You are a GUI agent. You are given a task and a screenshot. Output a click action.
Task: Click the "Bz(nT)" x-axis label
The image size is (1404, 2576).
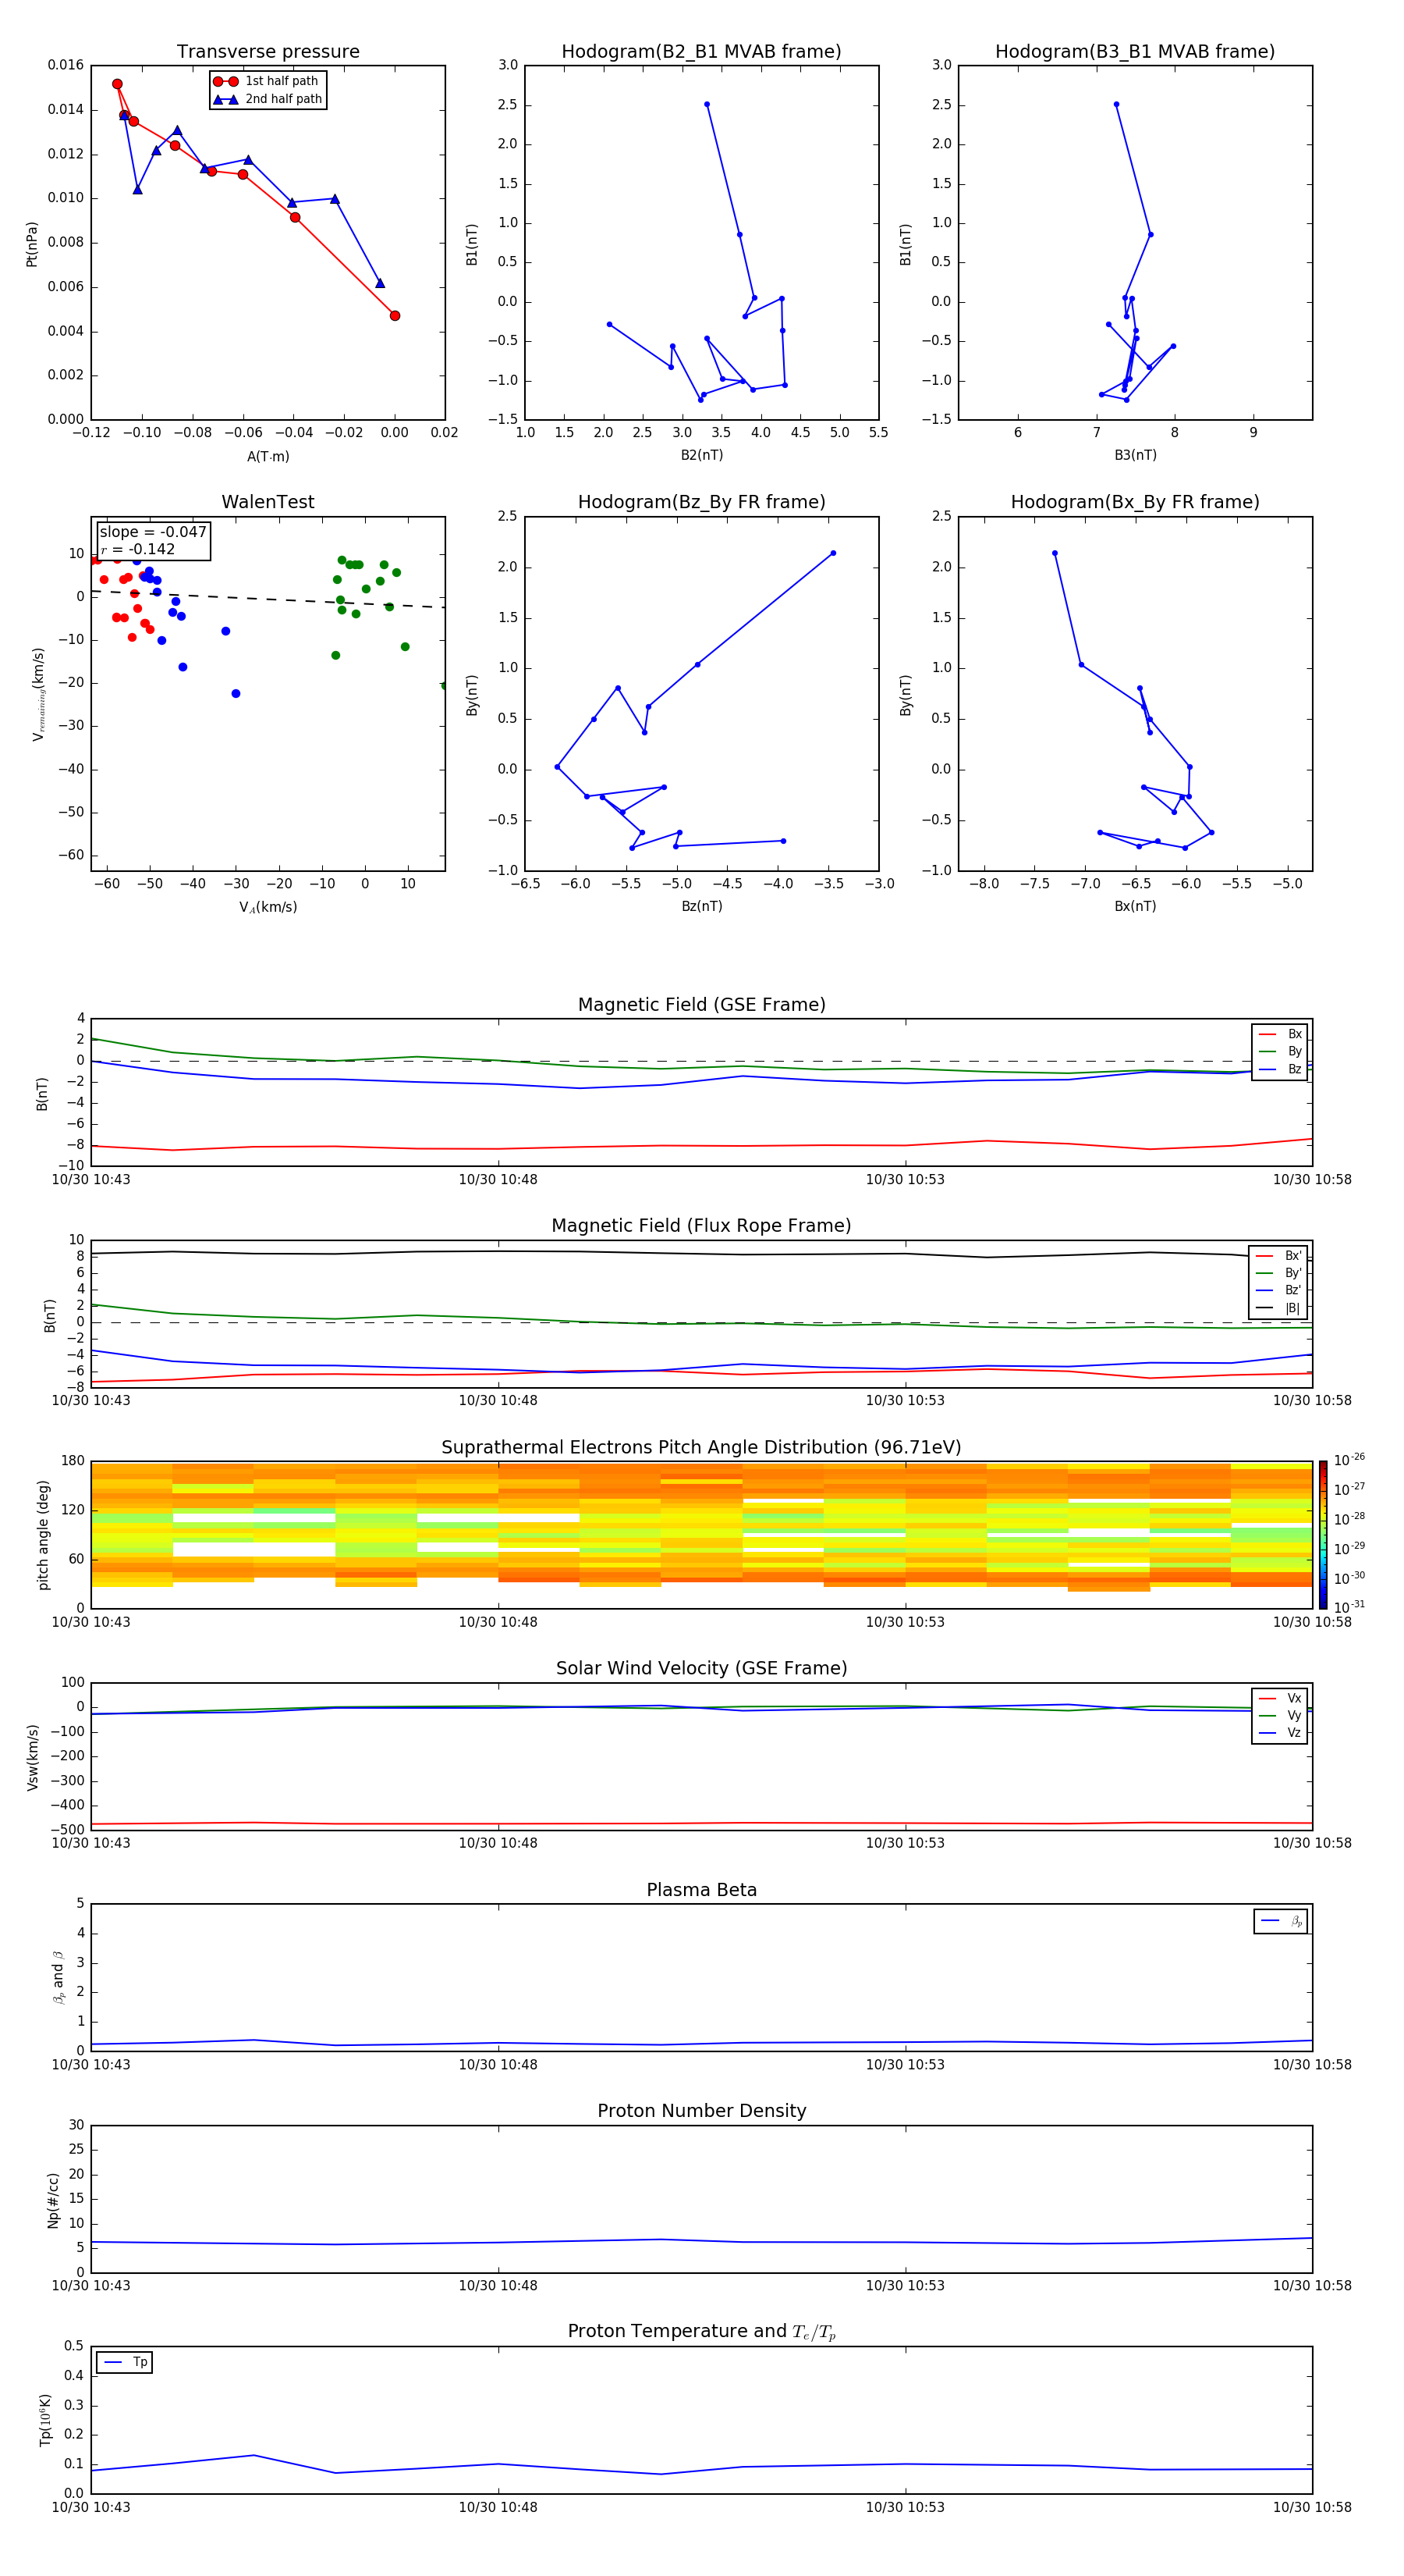pyautogui.click(x=701, y=906)
